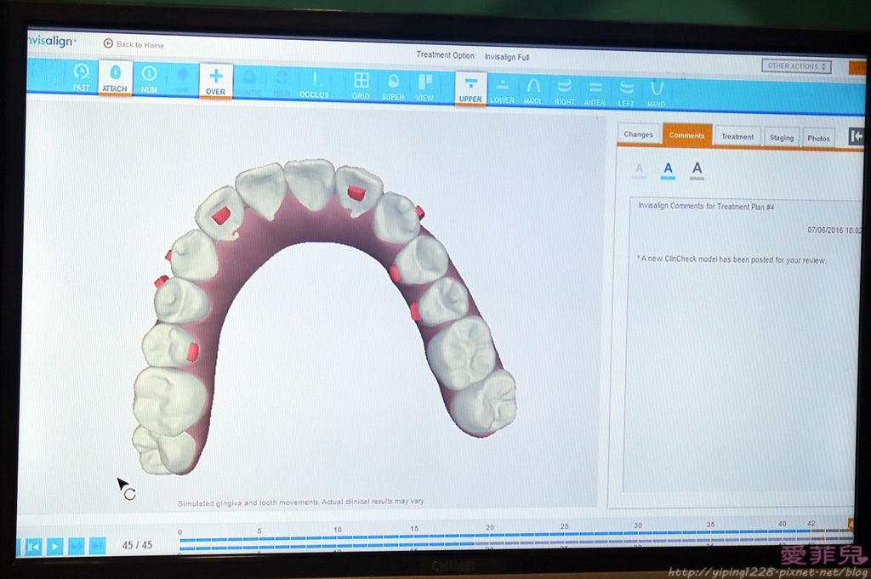The image size is (871, 579).
Task: Show tooth numbering with NUM
Action: coord(149,79)
